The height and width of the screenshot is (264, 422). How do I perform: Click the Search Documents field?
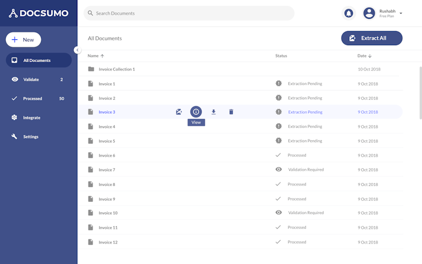tap(189, 13)
